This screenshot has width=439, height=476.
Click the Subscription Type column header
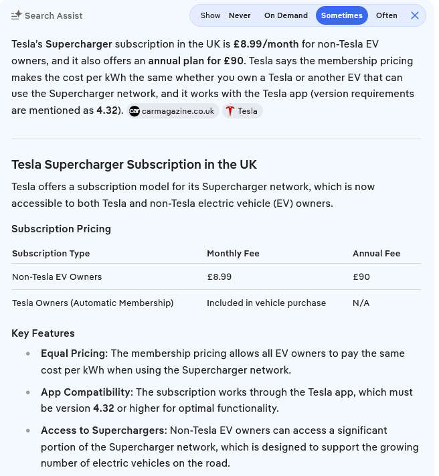[51, 254]
